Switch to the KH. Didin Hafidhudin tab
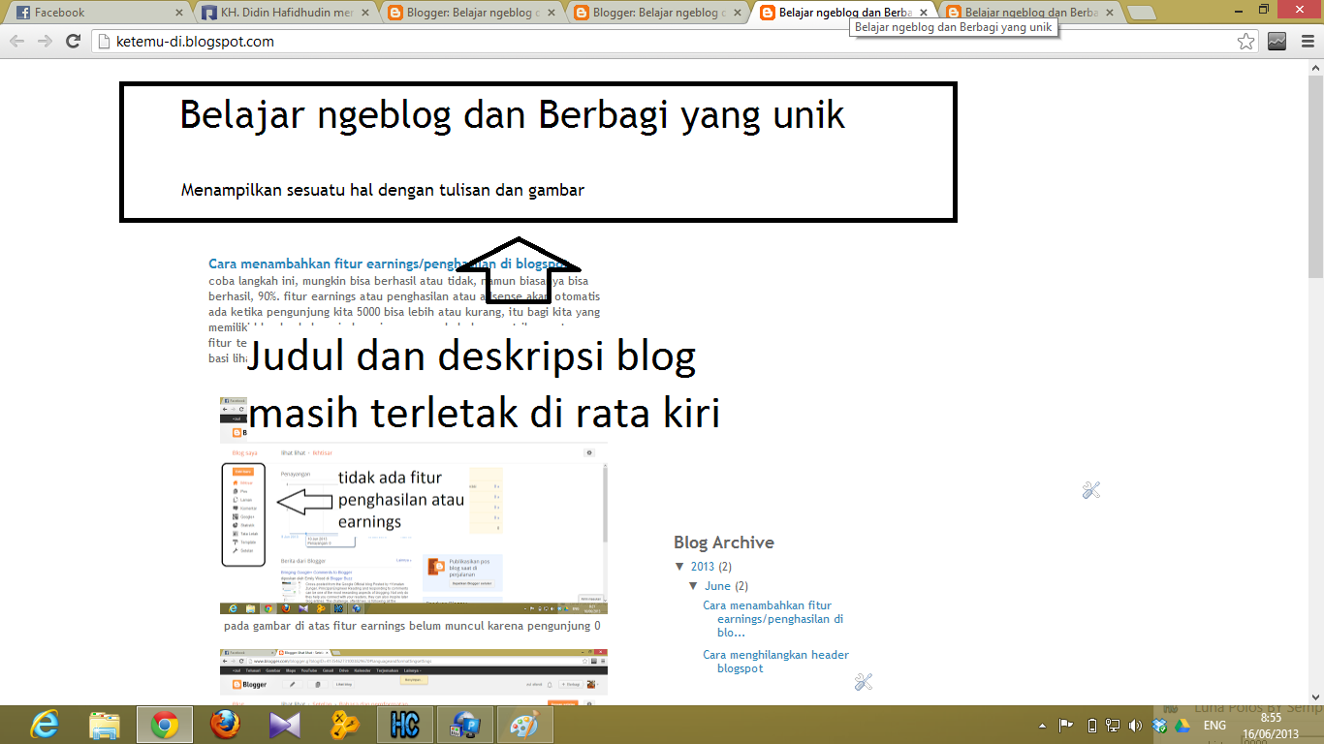Image resolution: width=1324 pixels, height=744 pixels. pos(283,13)
